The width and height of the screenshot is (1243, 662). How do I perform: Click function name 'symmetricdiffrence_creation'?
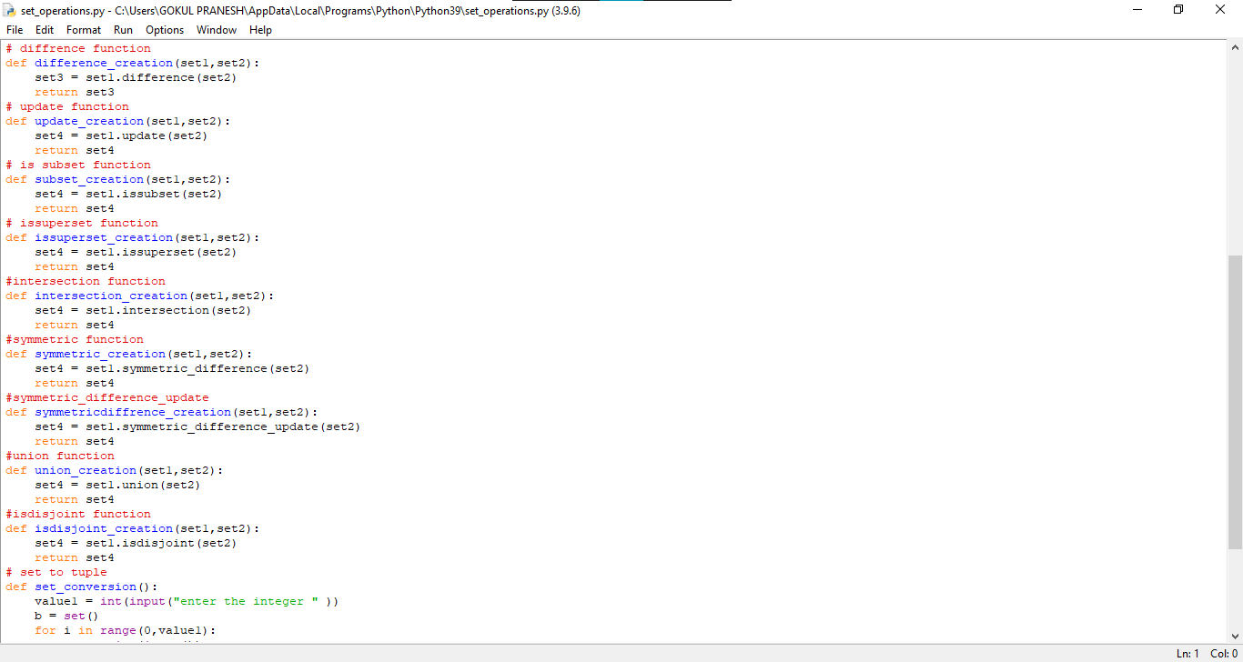click(x=133, y=412)
